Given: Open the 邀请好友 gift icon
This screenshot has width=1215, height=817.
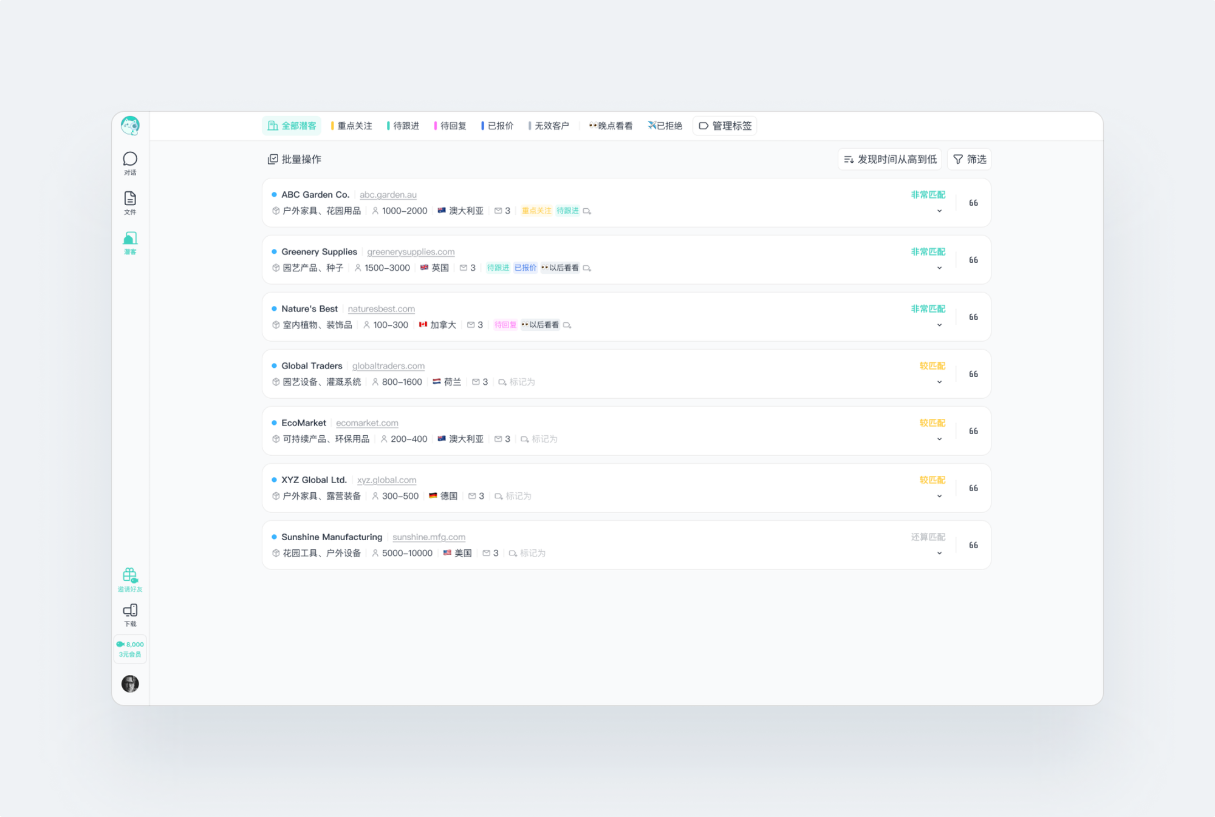Looking at the screenshot, I should click(x=130, y=580).
